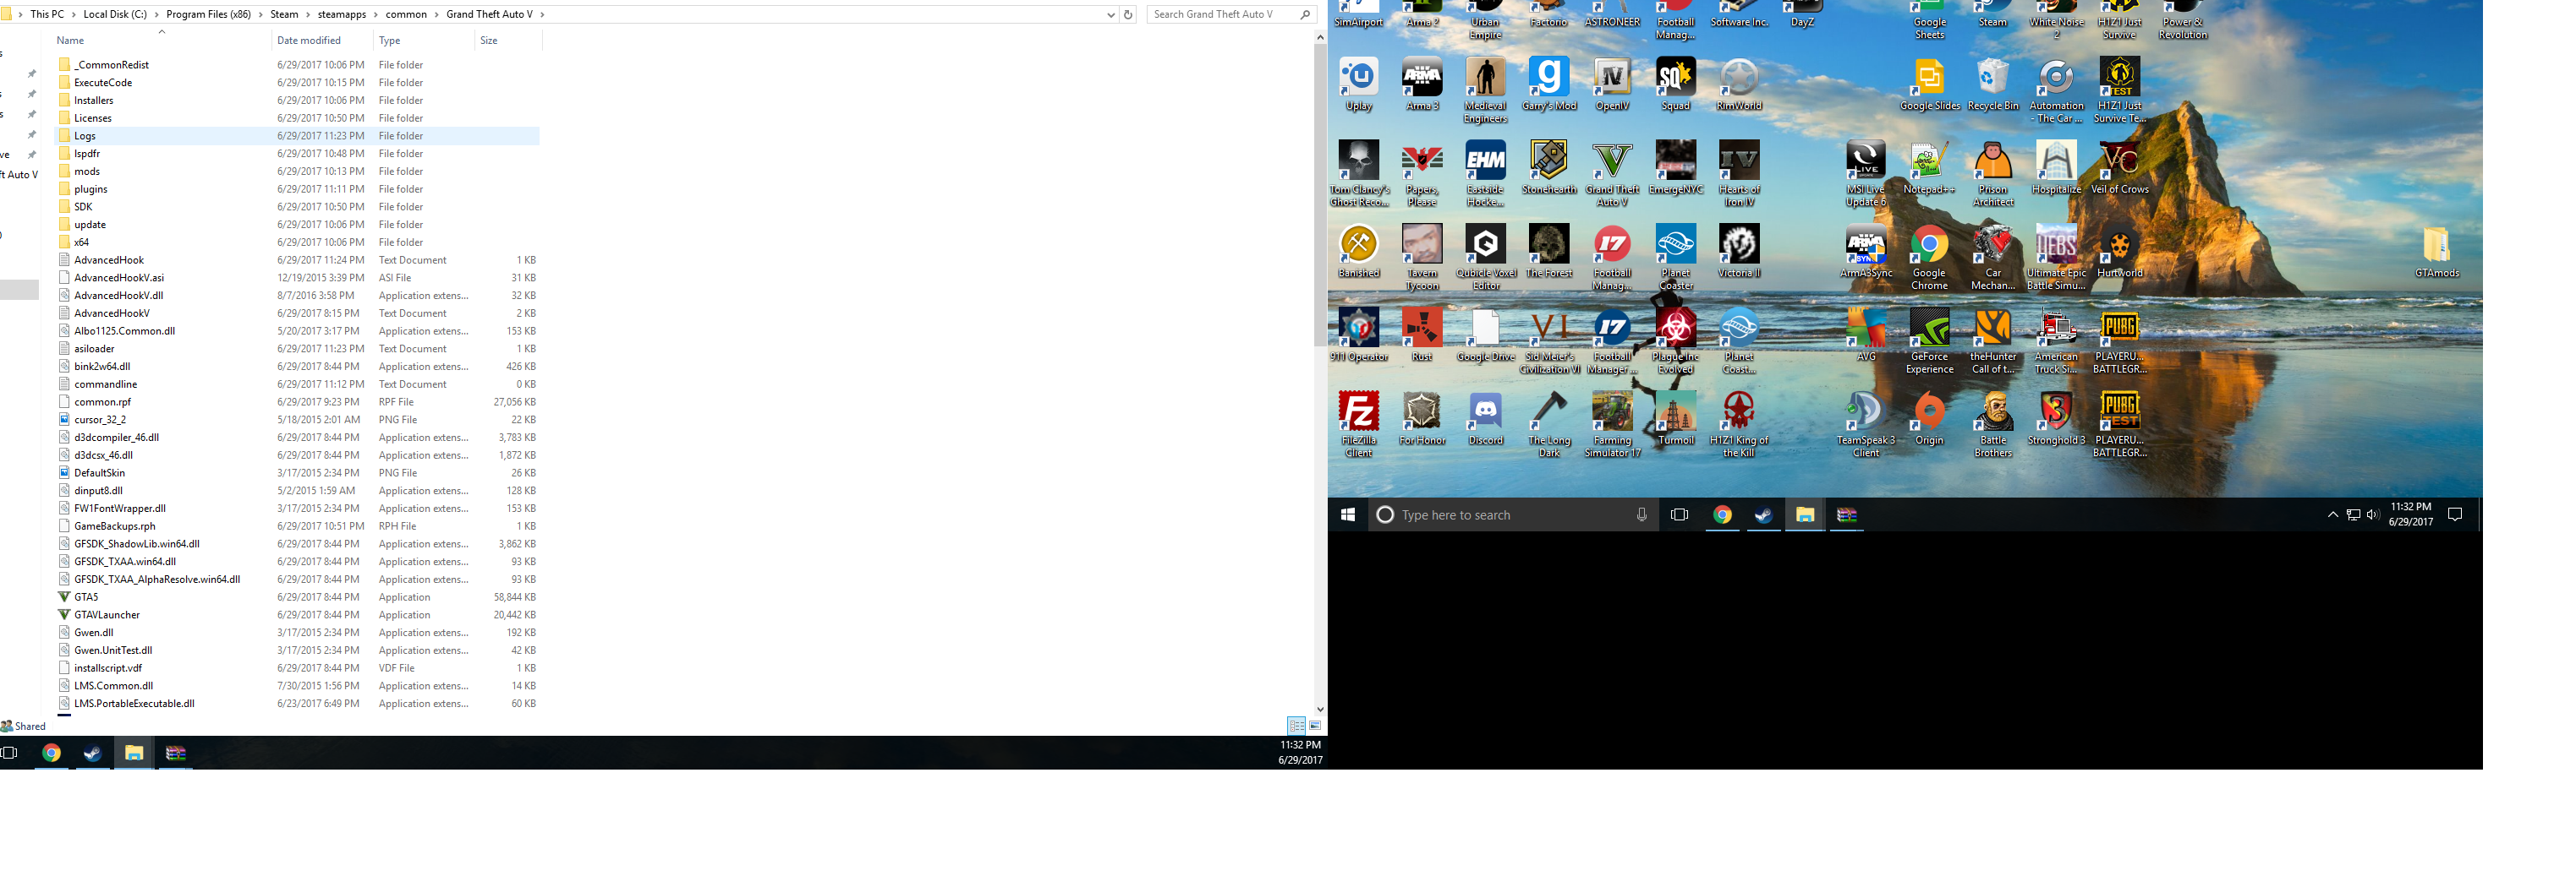Expand the chevron after steamapps breadcrumb
Image resolution: width=2576 pixels, height=887 pixels.
tap(376, 14)
